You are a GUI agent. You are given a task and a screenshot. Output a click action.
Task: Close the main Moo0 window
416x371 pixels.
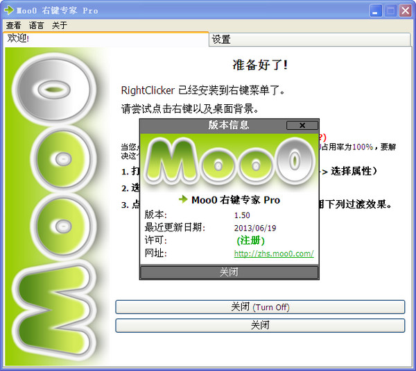(x=405, y=10)
